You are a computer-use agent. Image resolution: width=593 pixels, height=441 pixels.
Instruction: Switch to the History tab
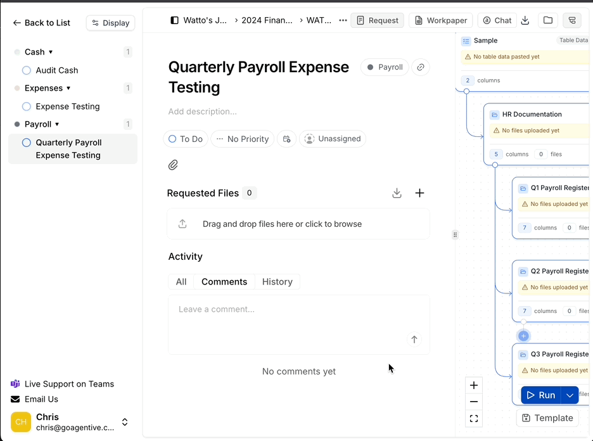(277, 281)
